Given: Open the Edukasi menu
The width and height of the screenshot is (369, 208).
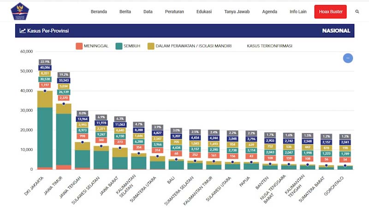Looking at the screenshot, I should [204, 12].
